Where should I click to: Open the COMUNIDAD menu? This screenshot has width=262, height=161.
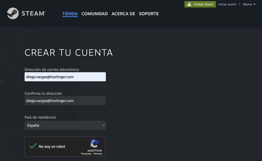(94, 14)
